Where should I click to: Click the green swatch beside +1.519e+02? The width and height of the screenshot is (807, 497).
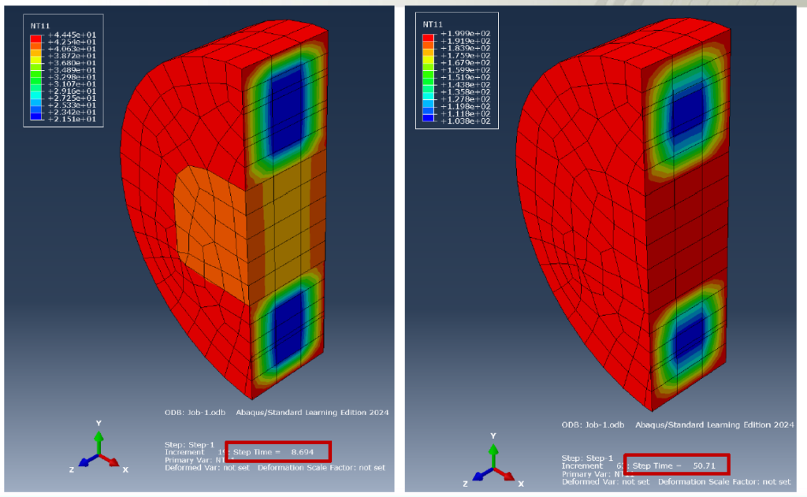(428, 74)
